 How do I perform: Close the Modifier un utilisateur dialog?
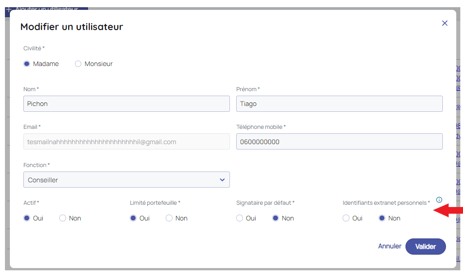(445, 23)
